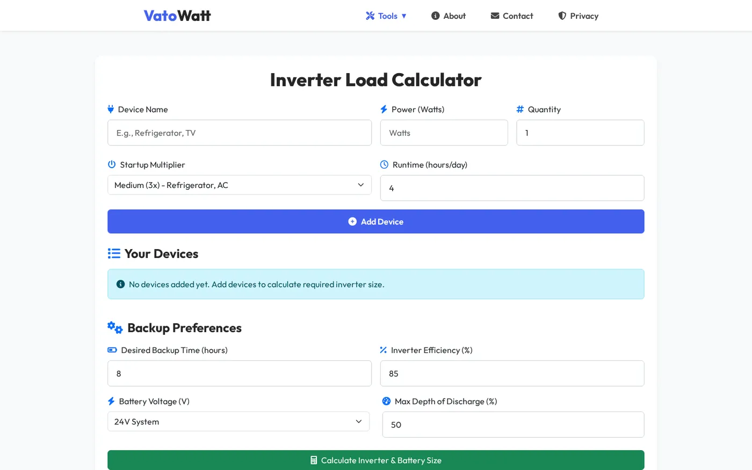Click Calculate Inverter & Battery Size button
Screen dimensions: 752x470
click(x=376, y=460)
